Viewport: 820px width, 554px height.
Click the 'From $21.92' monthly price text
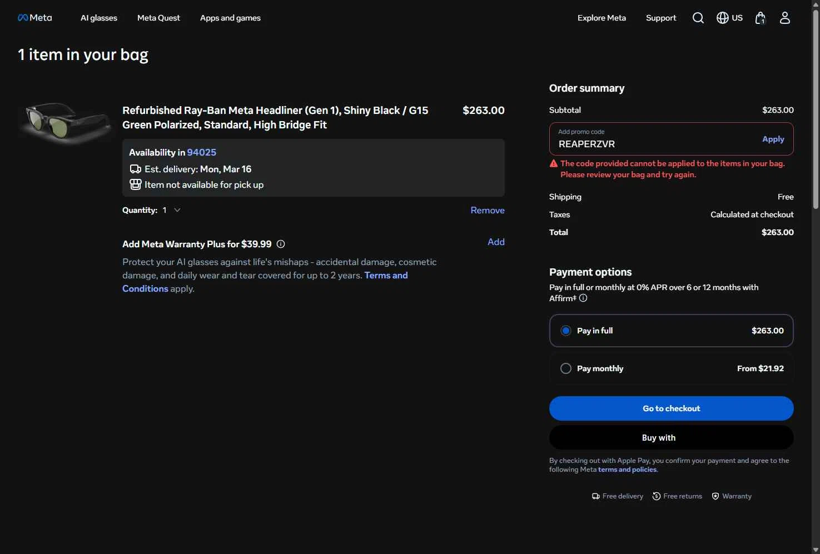click(761, 368)
